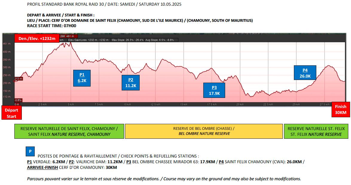Click the P3 17.9K checkpoint marker
This screenshot has width=351, height=185.
214,90
